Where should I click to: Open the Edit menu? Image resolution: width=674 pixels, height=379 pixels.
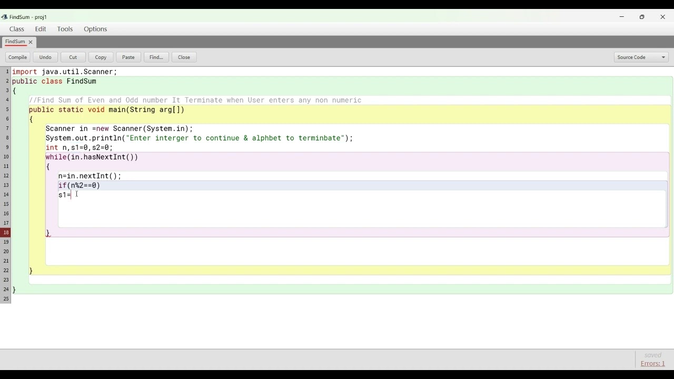tap(41, 29)
